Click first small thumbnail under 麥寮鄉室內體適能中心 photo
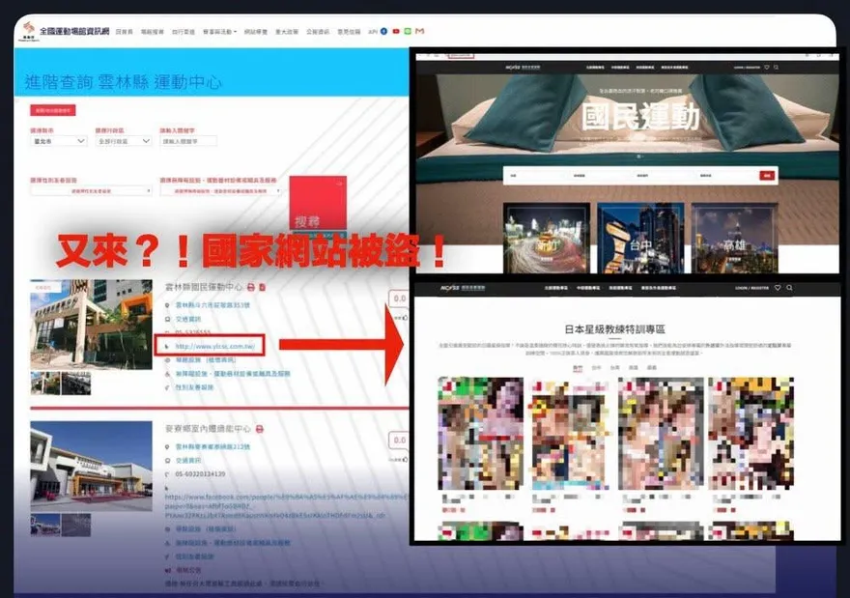The image size is (850, 598). point(45,525)
